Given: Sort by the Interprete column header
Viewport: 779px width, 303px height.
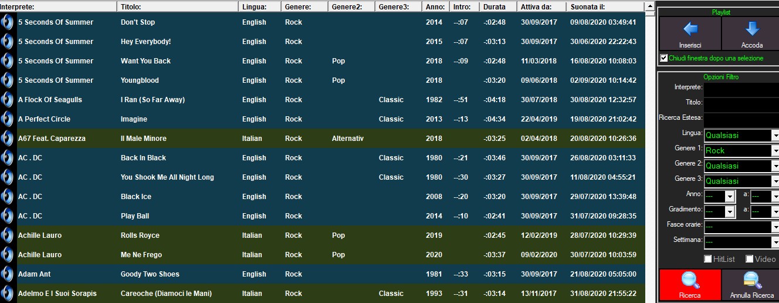Looking at the screenshot, I should [59, 6].
